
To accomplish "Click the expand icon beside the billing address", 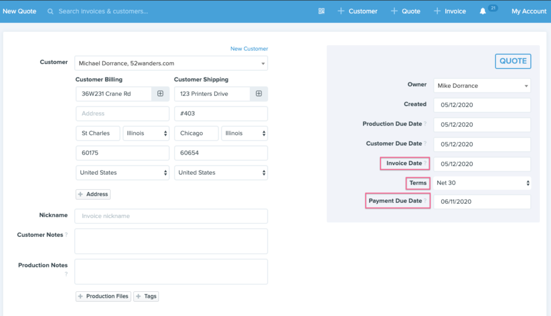I will 160,94.
